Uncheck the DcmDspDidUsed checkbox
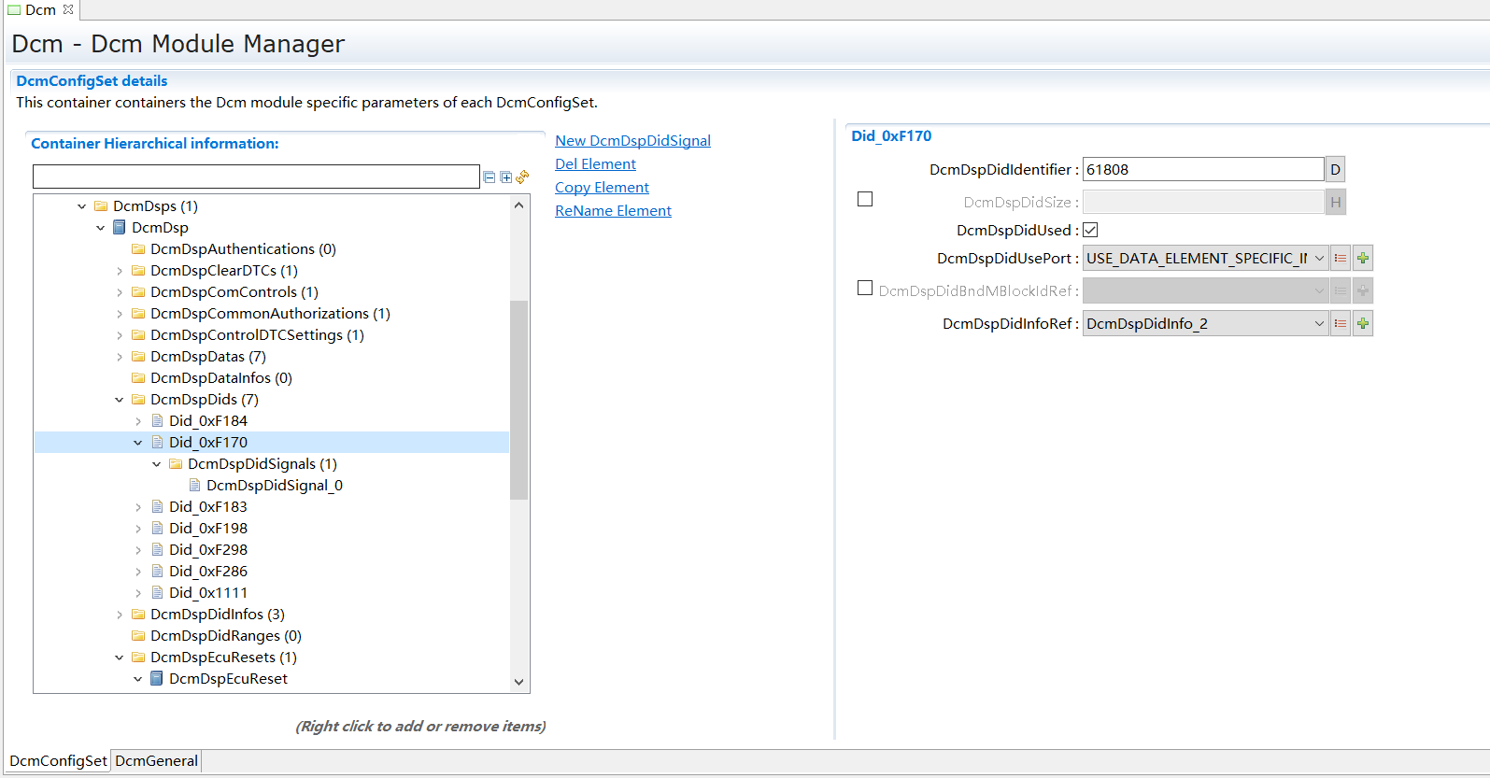The image size is (1490, 778). point(1090,230)
